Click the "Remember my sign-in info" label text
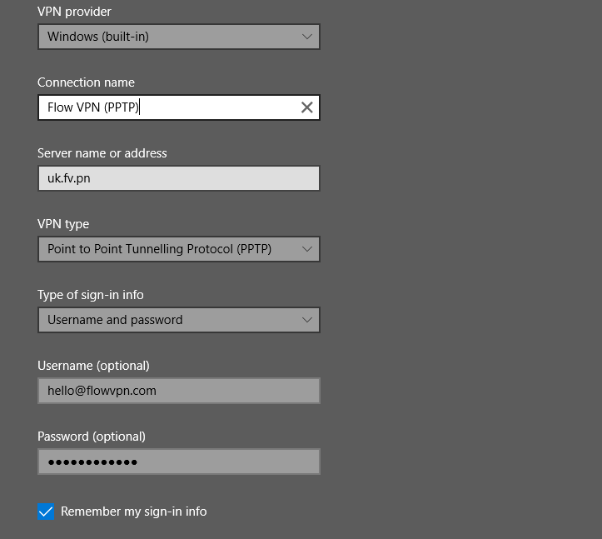 (133, 512)
